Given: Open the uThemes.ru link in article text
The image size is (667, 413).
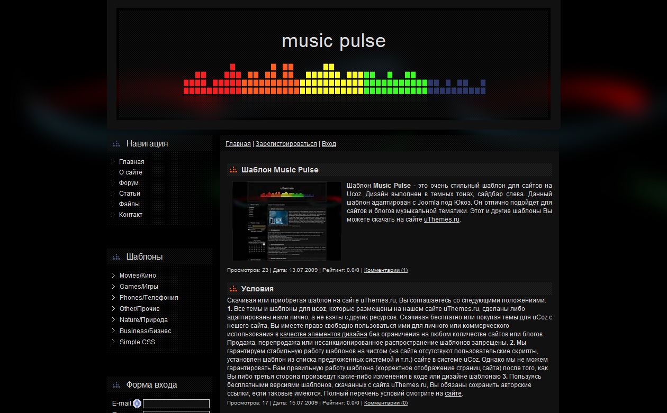Looking at the screenshot, I should tap(441, 219).
